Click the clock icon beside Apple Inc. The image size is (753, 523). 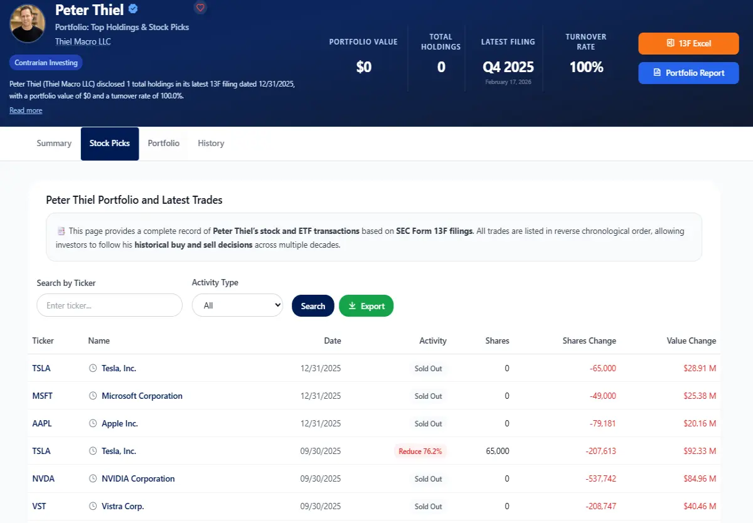tap(93, 423)
